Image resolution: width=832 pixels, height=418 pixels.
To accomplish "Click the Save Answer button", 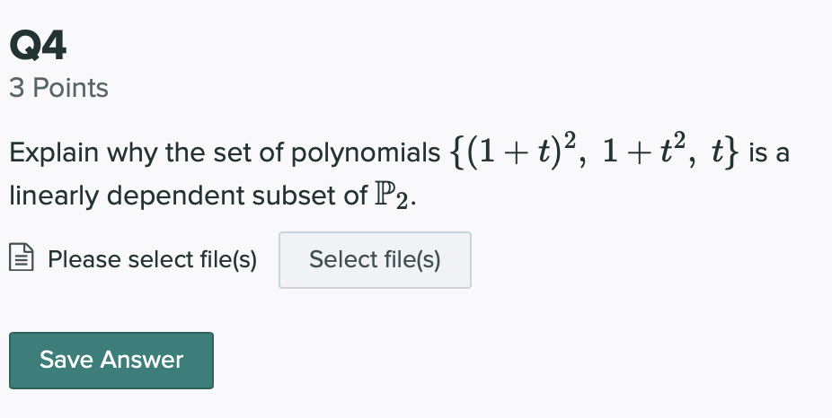I will (111, 361).
